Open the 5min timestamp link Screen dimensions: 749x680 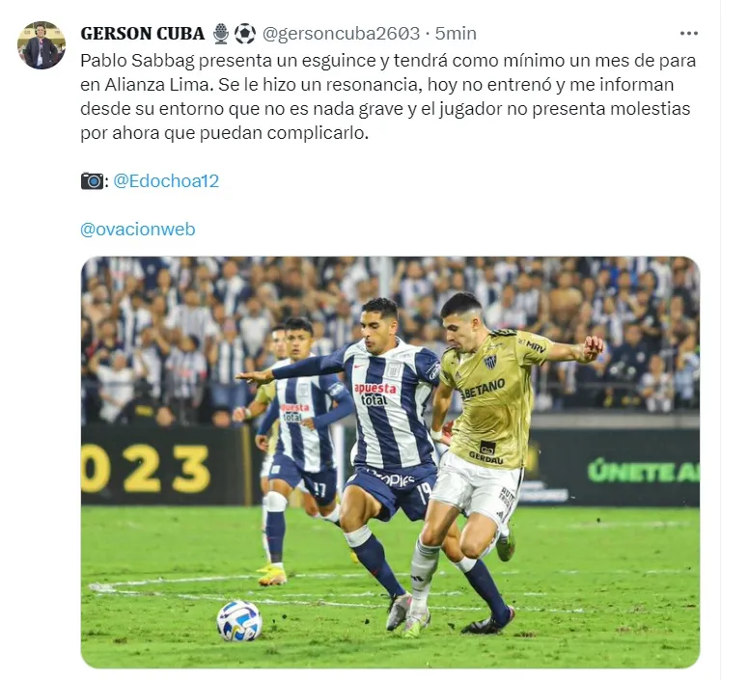(x=456, y=34)
